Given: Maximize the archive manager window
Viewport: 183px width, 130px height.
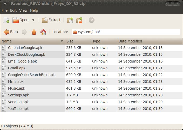Looking at the screenshot, I should click(173, 4).
